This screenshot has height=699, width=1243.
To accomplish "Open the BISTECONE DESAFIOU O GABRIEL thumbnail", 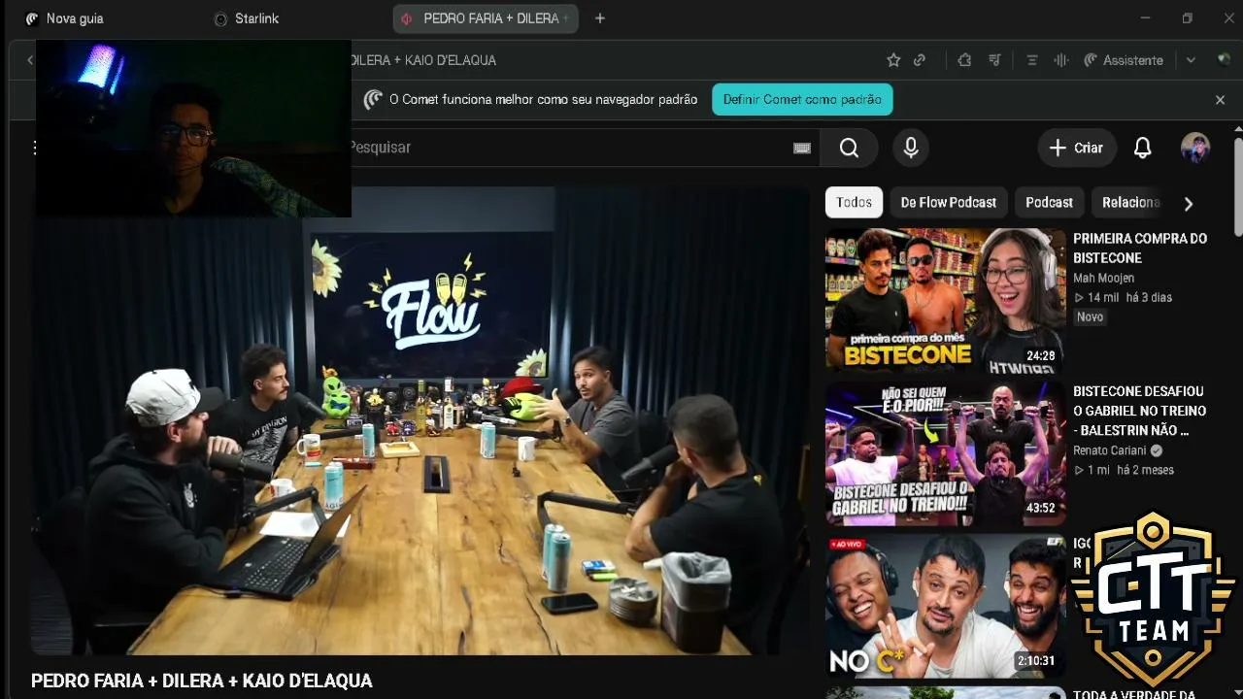I will click(x=946, y=453).
